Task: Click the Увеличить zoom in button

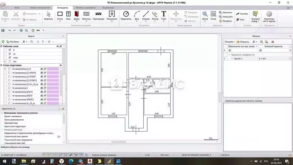Action: 225,12
